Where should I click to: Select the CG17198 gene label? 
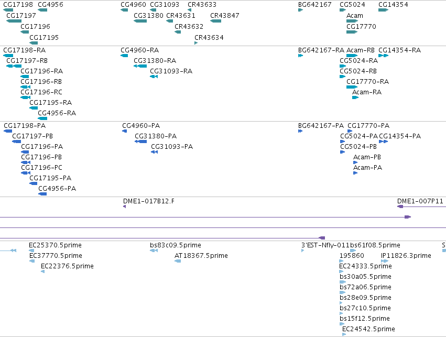point(18,5)
